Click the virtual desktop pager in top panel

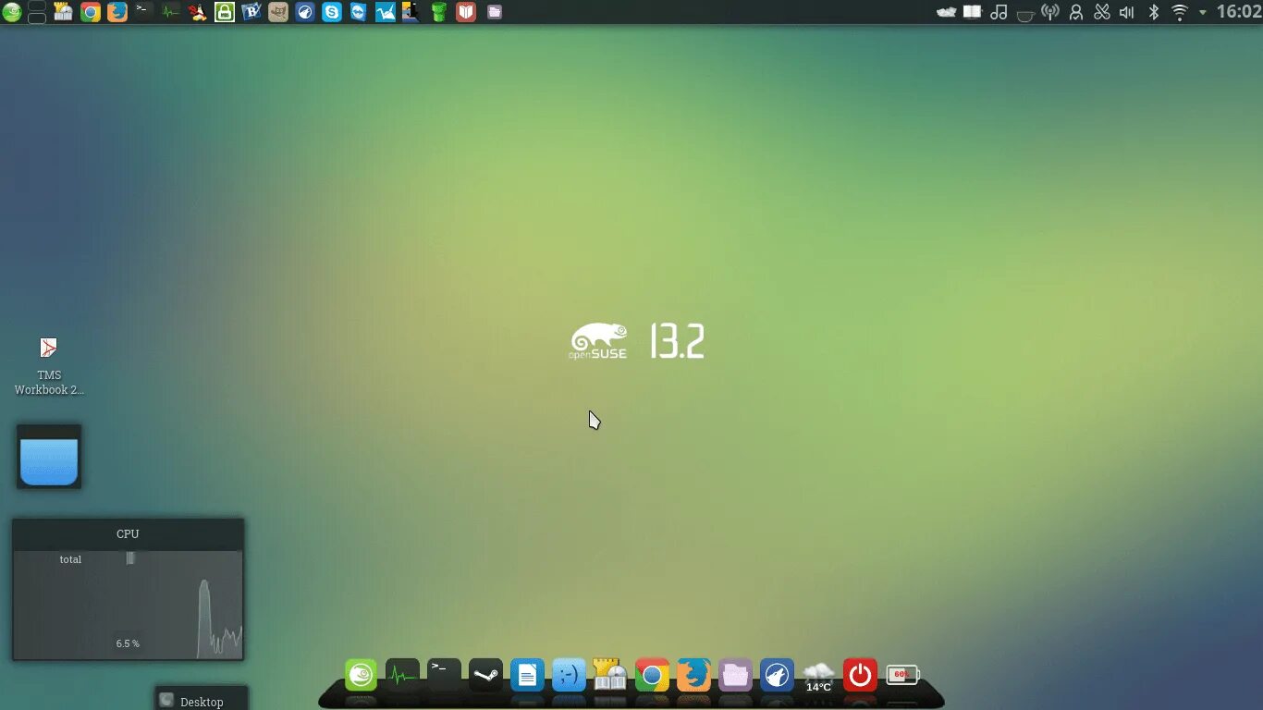tap(37, 12)
